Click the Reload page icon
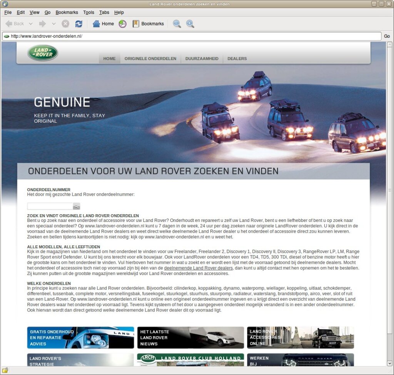This screenshot has width=394, height=375. coord(78,24)
